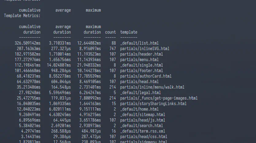The image size is (256, 143).
Task: Select cumulative duration 182.971502ms
Action: click(x=27, y=54)
